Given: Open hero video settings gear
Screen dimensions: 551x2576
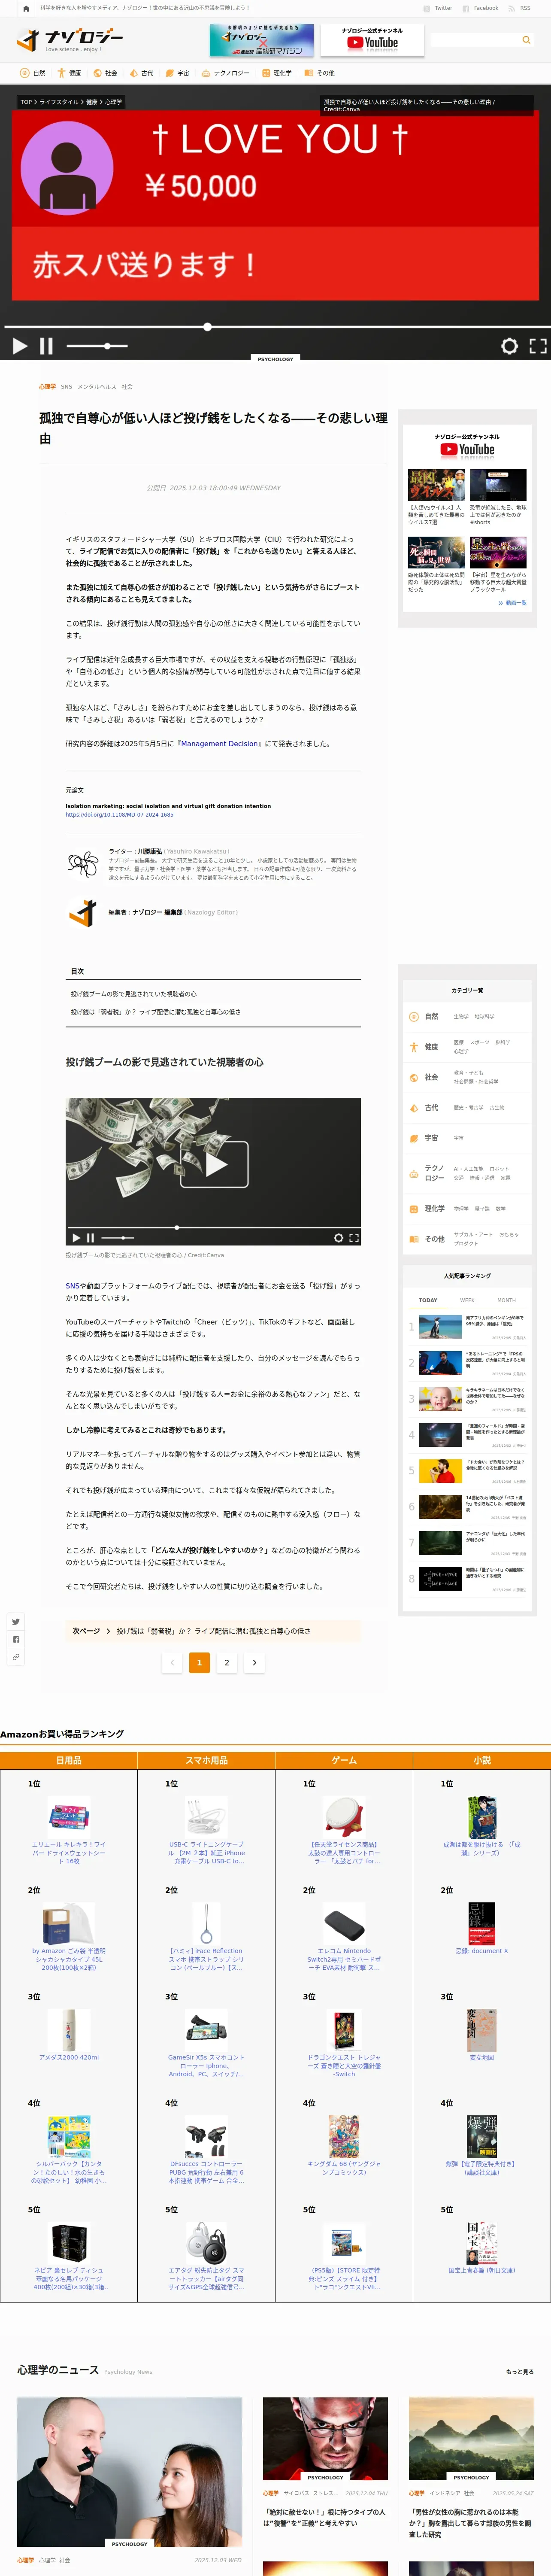Looking at the screenshot, I should coord(509,346).
